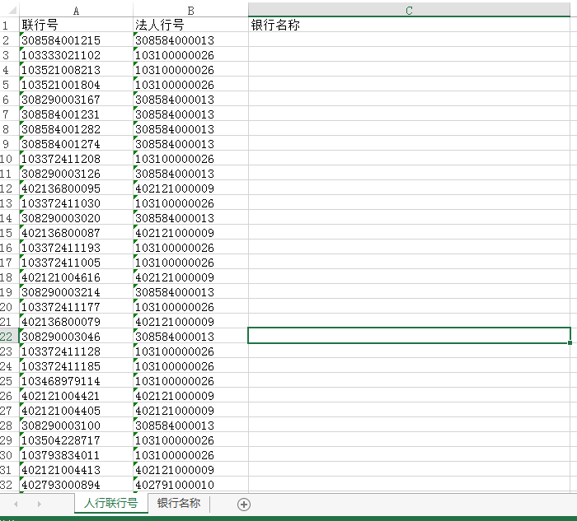
Task: Click the selected empty cell C22
Action: click(409, 336)
